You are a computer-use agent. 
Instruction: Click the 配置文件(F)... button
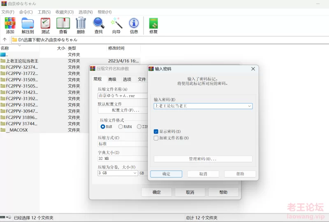point(123,110)
